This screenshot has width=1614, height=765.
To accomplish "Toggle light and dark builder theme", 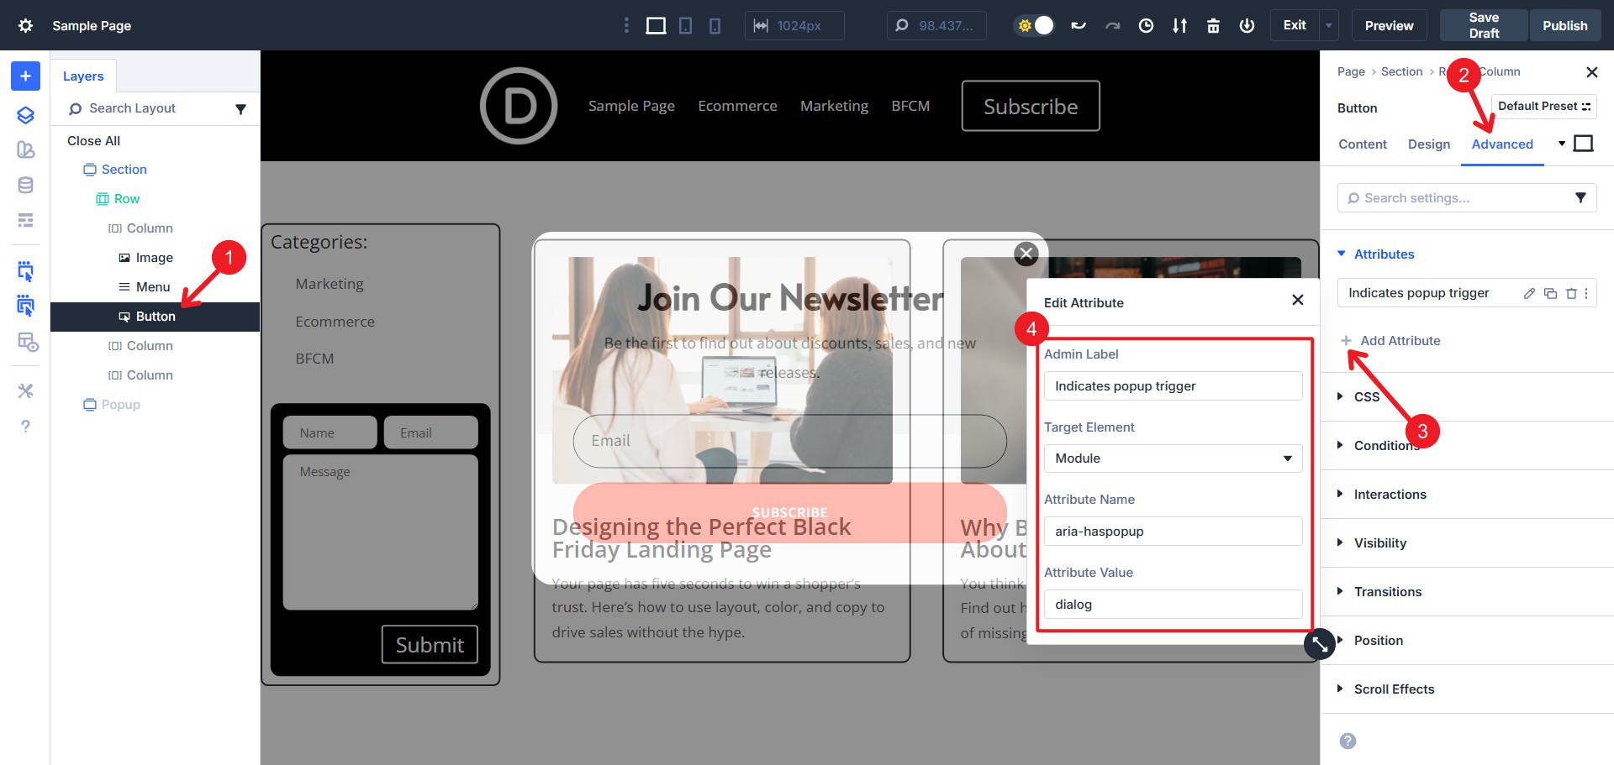I will pos(1033,25).
